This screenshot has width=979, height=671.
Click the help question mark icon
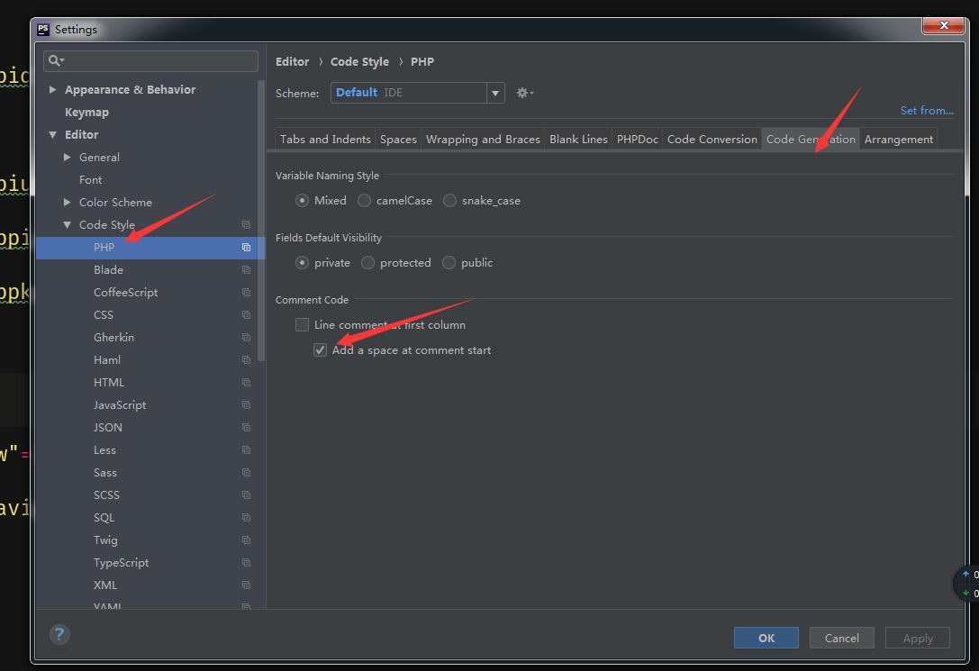point(59,635)
